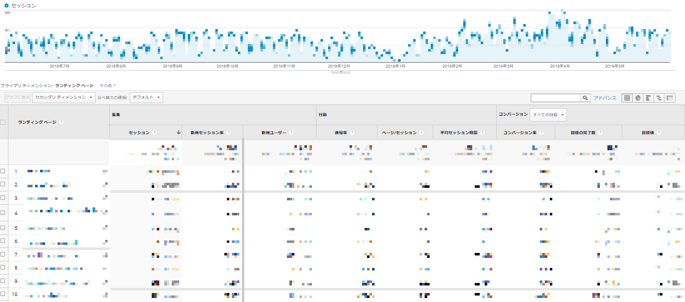
Task: Open help icon next to 目標の完了数 column
Action: (600, 133)
